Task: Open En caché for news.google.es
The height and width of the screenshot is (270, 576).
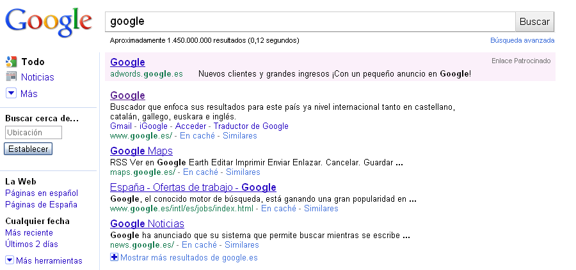Action: (x=199, y=244)
